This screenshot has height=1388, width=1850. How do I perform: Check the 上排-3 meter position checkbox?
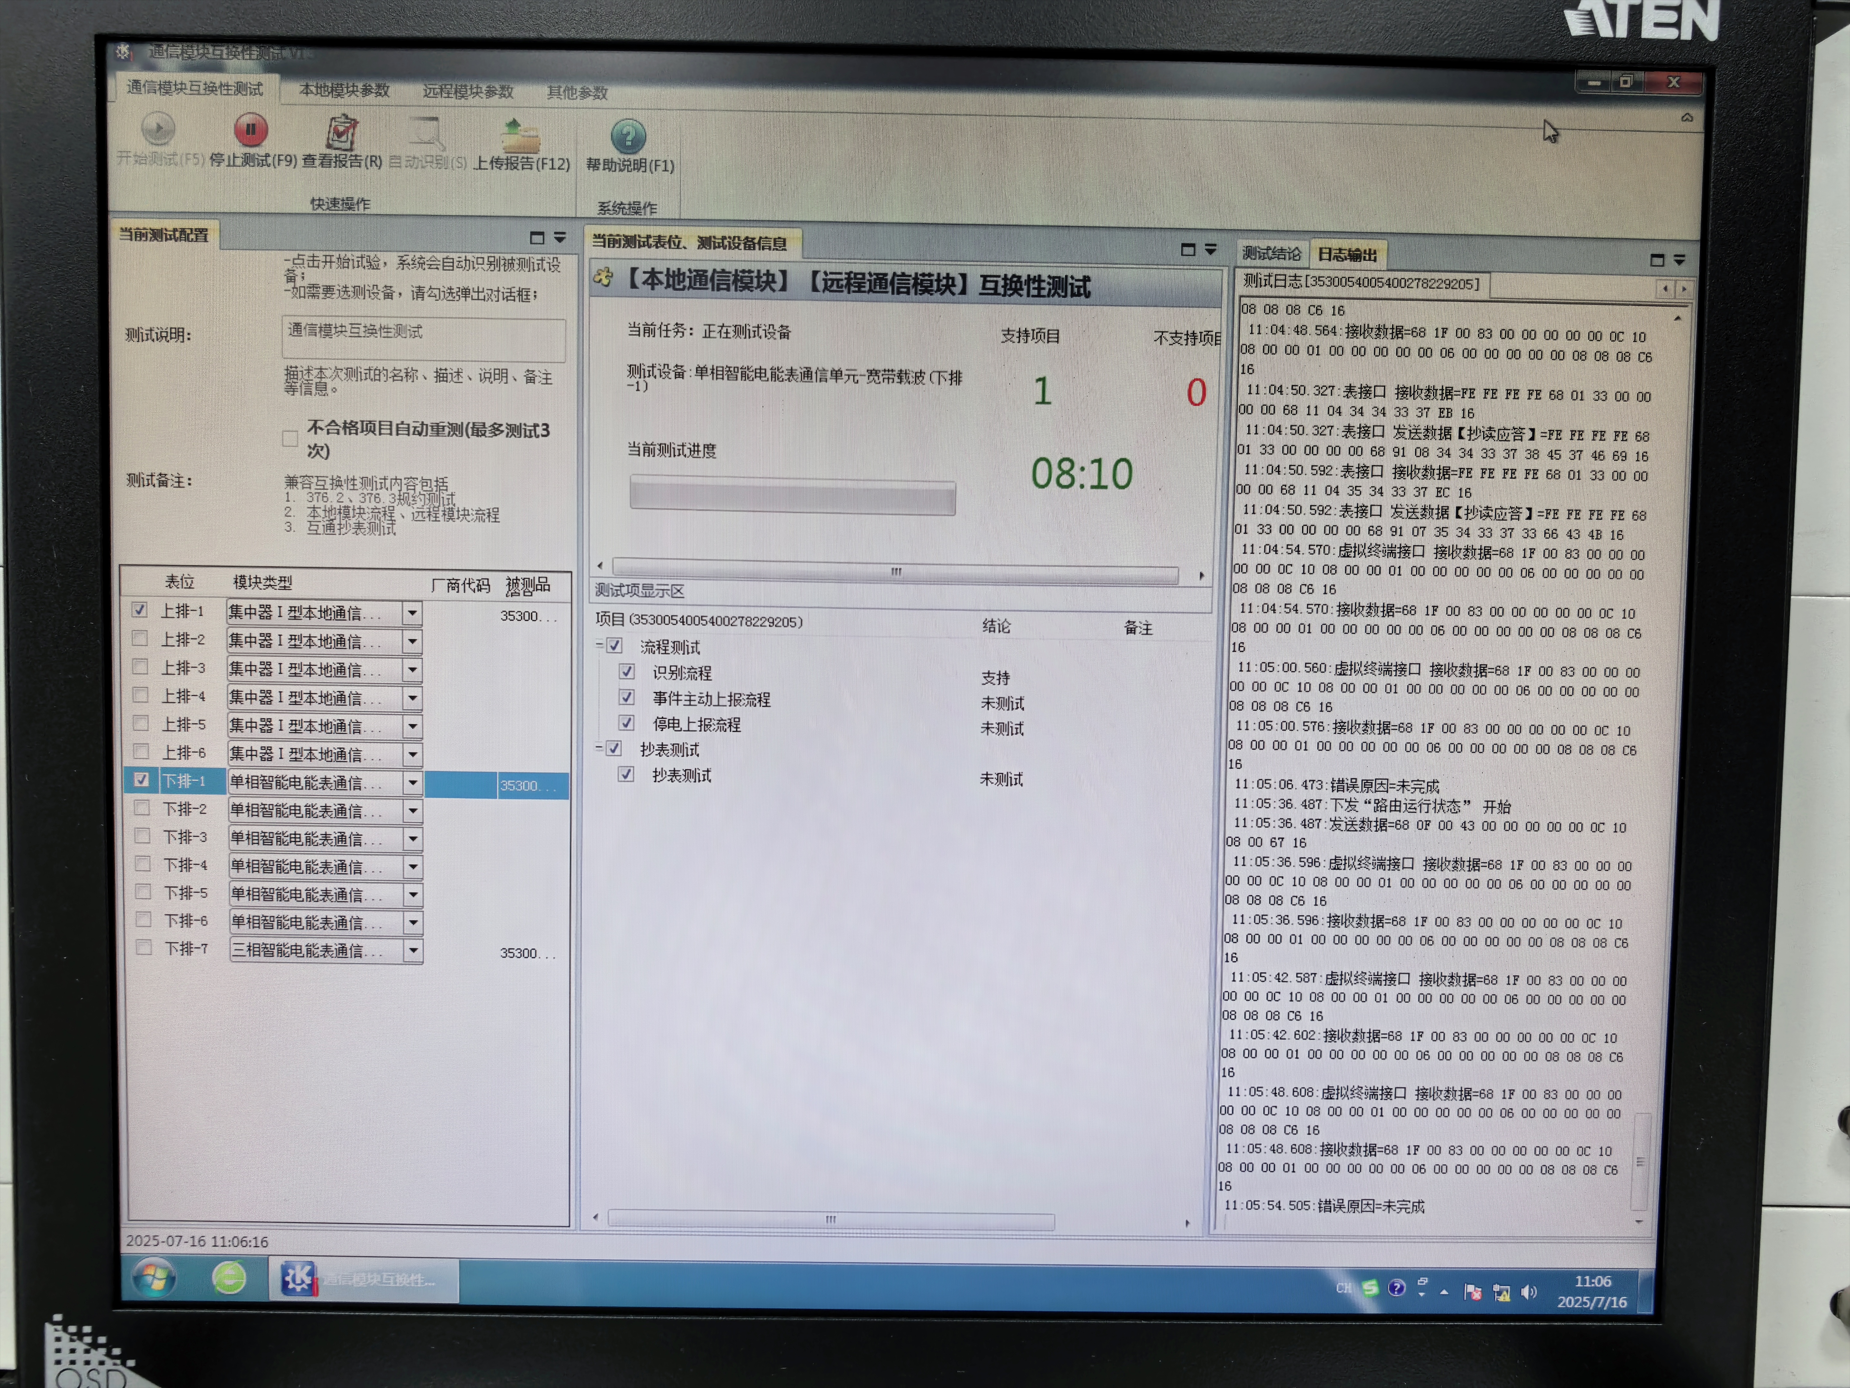140,667
